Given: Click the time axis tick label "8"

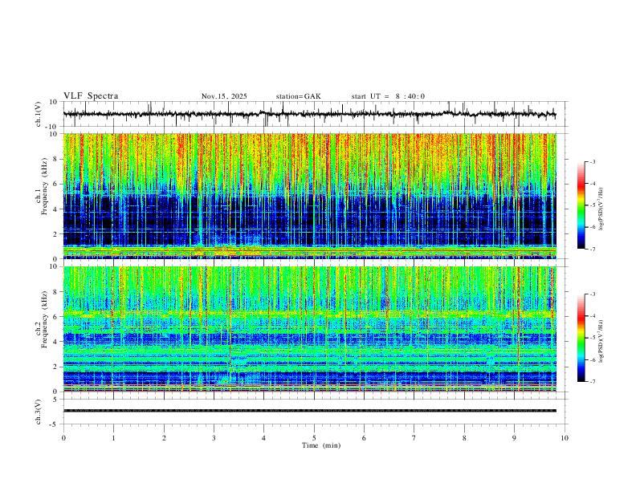Looking at the screenshot, I should 464,438.
